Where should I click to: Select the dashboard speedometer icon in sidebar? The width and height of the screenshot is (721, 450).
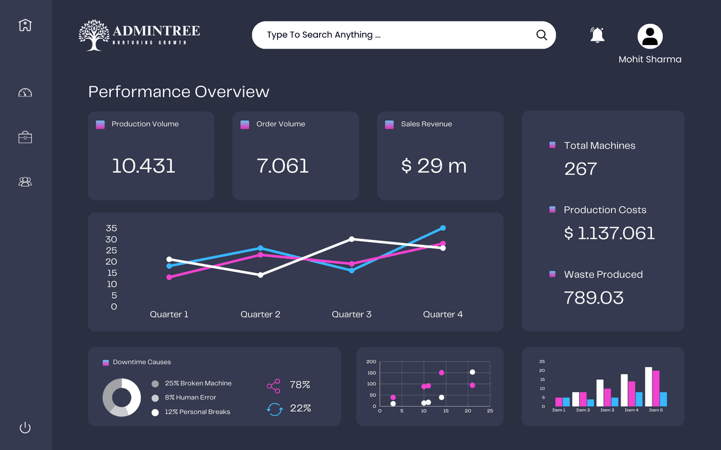(25, 92)
